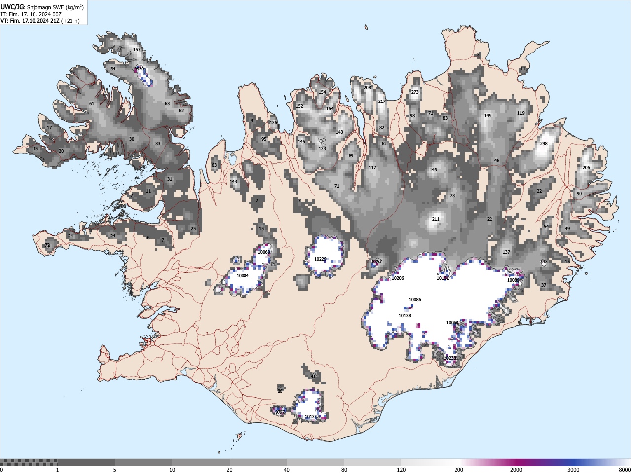This screenshot has width=631, height=473.
Task: Click the colorbar tick label 40
Action: tap(287, 470)
